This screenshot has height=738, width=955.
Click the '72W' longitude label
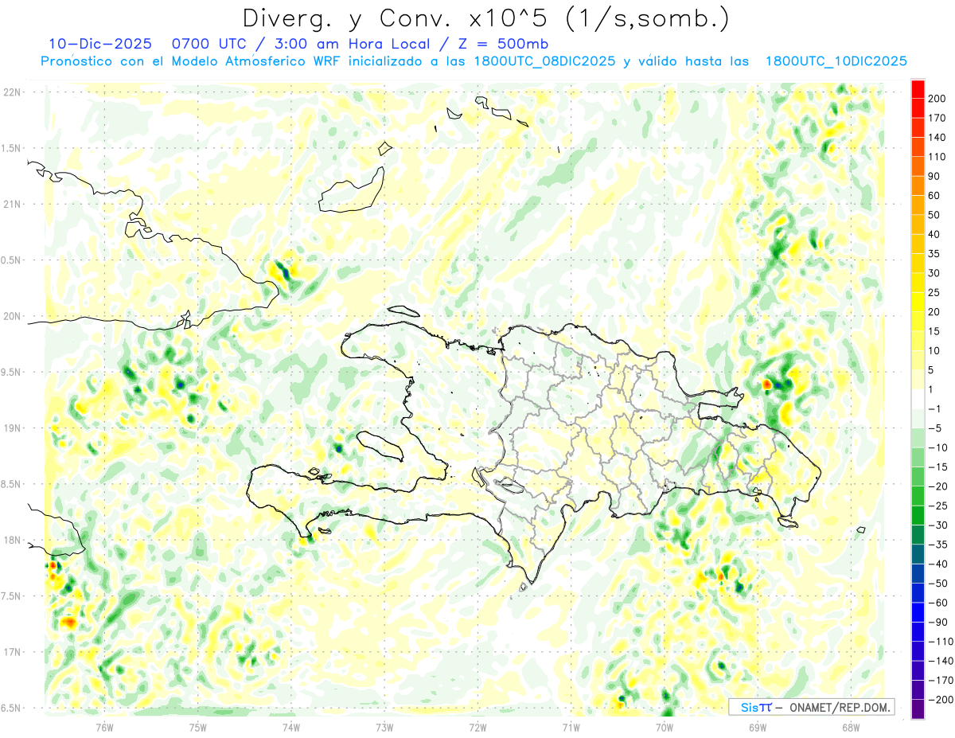point(477,728)
